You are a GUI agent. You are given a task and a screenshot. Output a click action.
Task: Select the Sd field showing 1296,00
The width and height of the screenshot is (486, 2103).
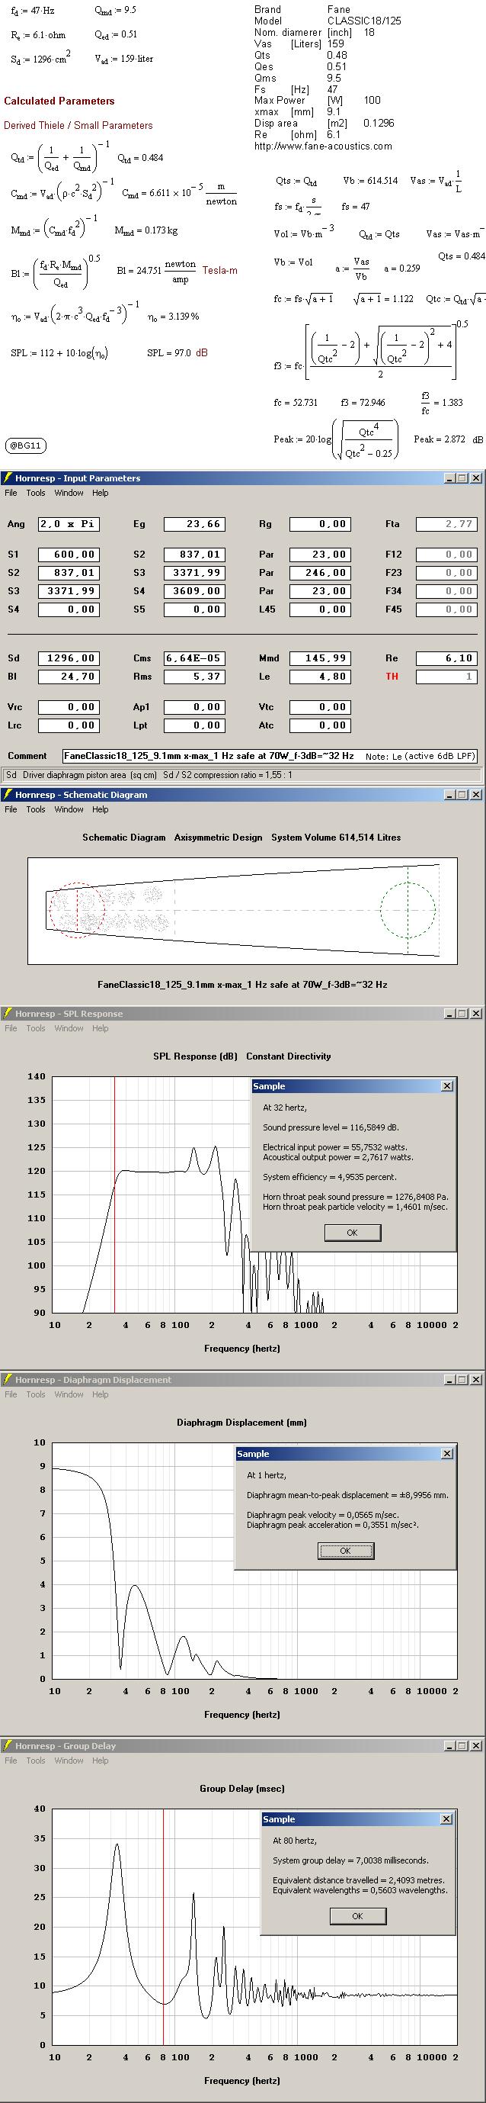(69, 658)
